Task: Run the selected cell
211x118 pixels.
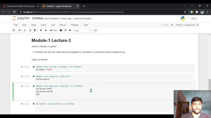Action: click(54, 30)
